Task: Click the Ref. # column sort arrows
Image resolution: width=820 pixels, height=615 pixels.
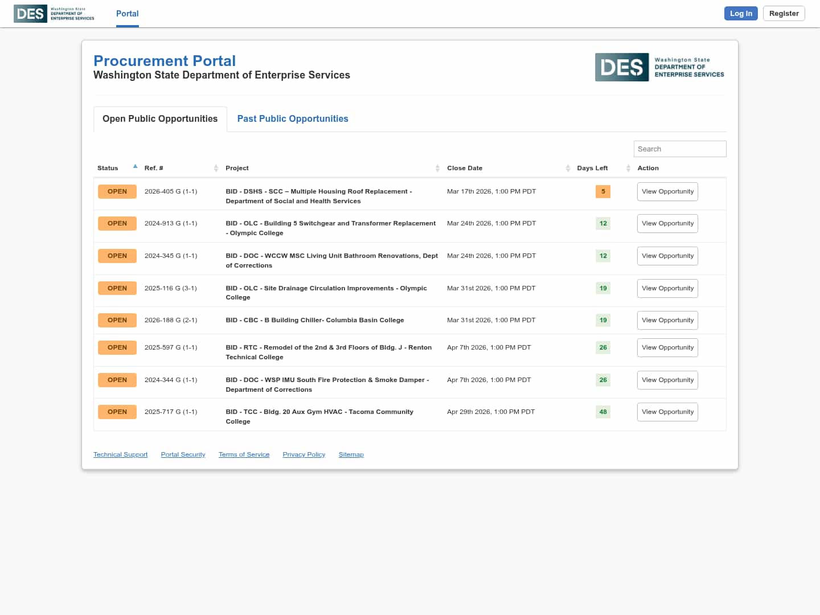Action: pyautogui.click(x=216, y=168)
